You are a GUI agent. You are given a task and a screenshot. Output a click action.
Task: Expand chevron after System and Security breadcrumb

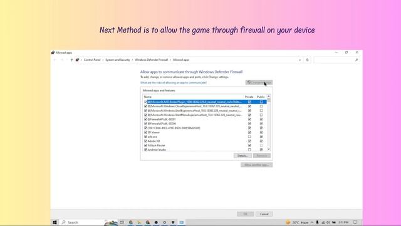point(132,60)
